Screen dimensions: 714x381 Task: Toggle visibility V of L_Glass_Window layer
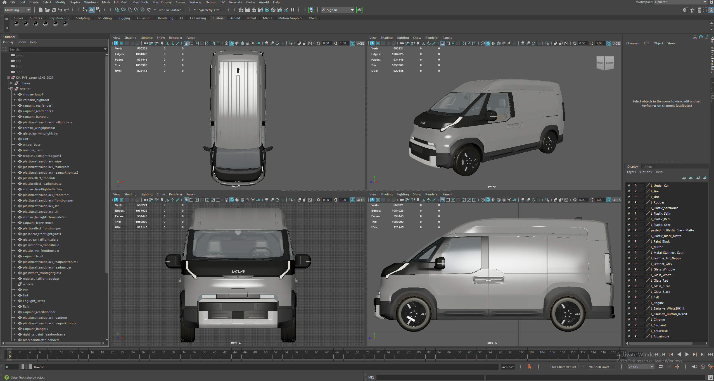629,269
